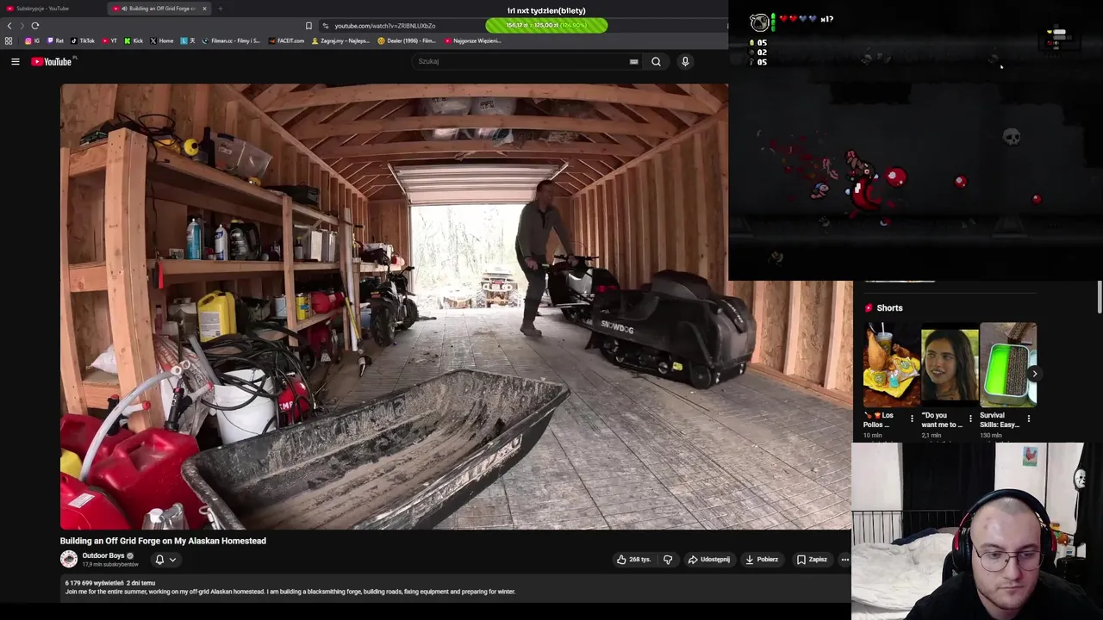Viewport: 1103px width, 620px height.
Task: Open more actions three-dot menu under video
Action: click(x=844, y=560)
